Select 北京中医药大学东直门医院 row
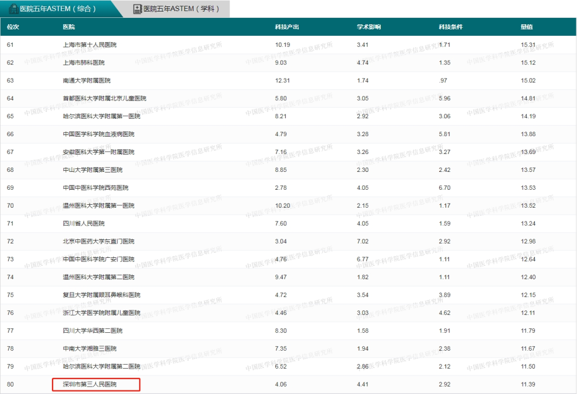 pos(99,241)
